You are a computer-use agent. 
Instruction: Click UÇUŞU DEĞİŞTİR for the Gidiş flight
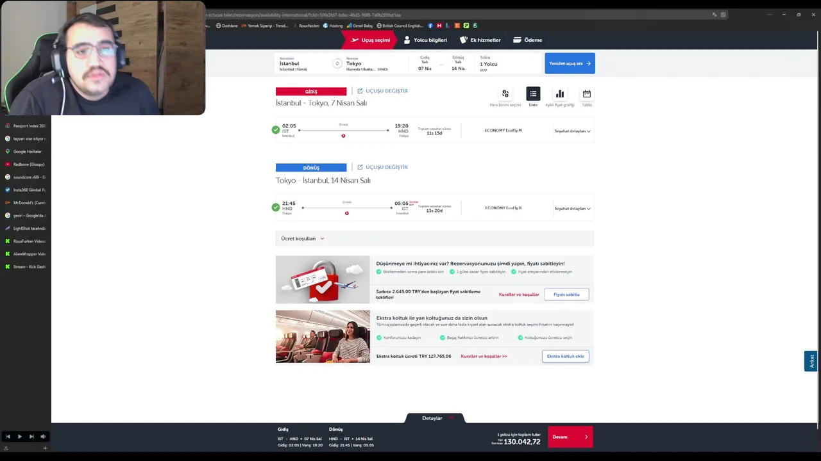[x=382, y=91]
